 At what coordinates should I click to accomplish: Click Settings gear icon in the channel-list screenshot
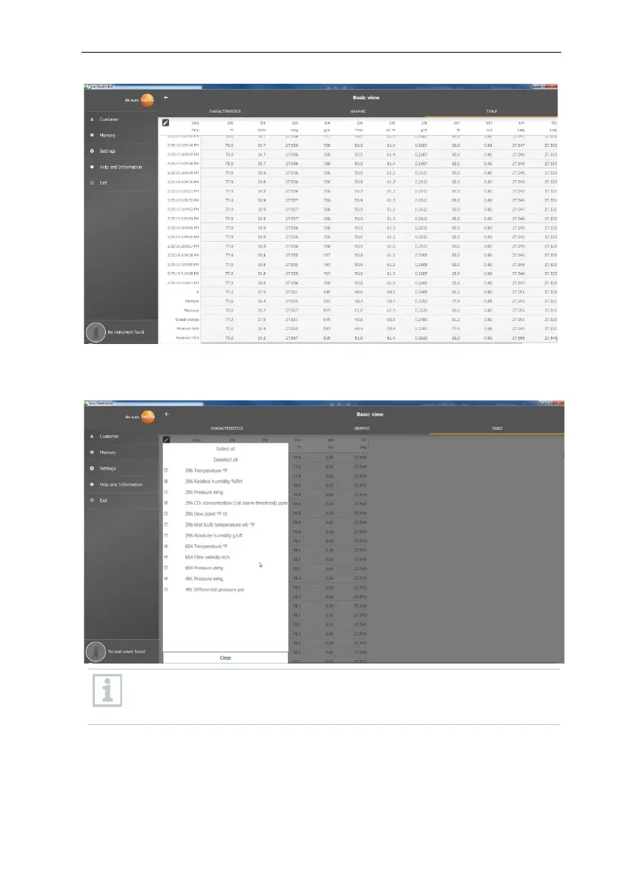tap(92, 468)
